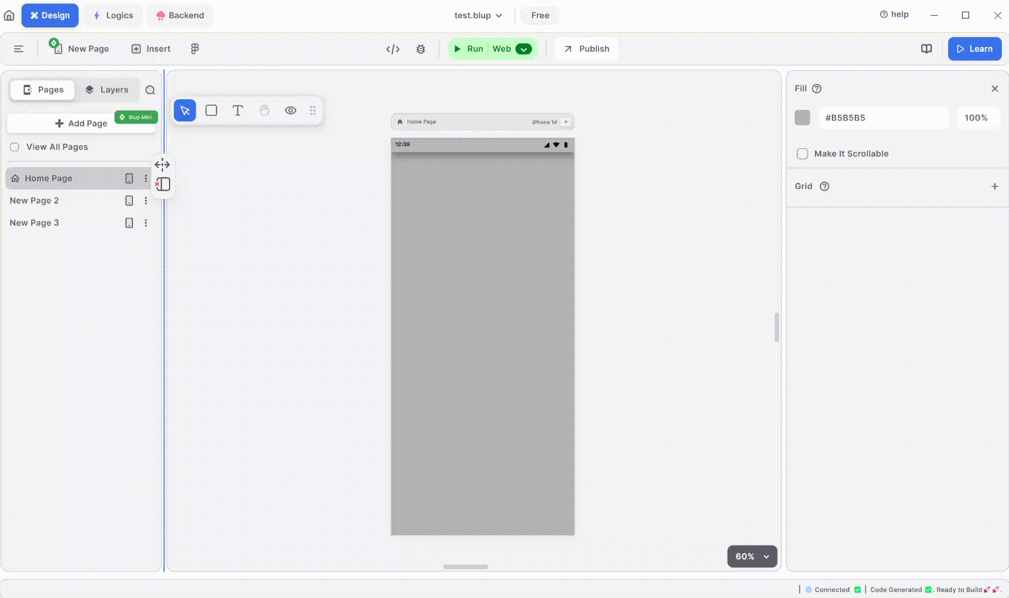Click the home icon in the title bar
The height and width of the screenshot is (598, 1009).
click(9, 15)
